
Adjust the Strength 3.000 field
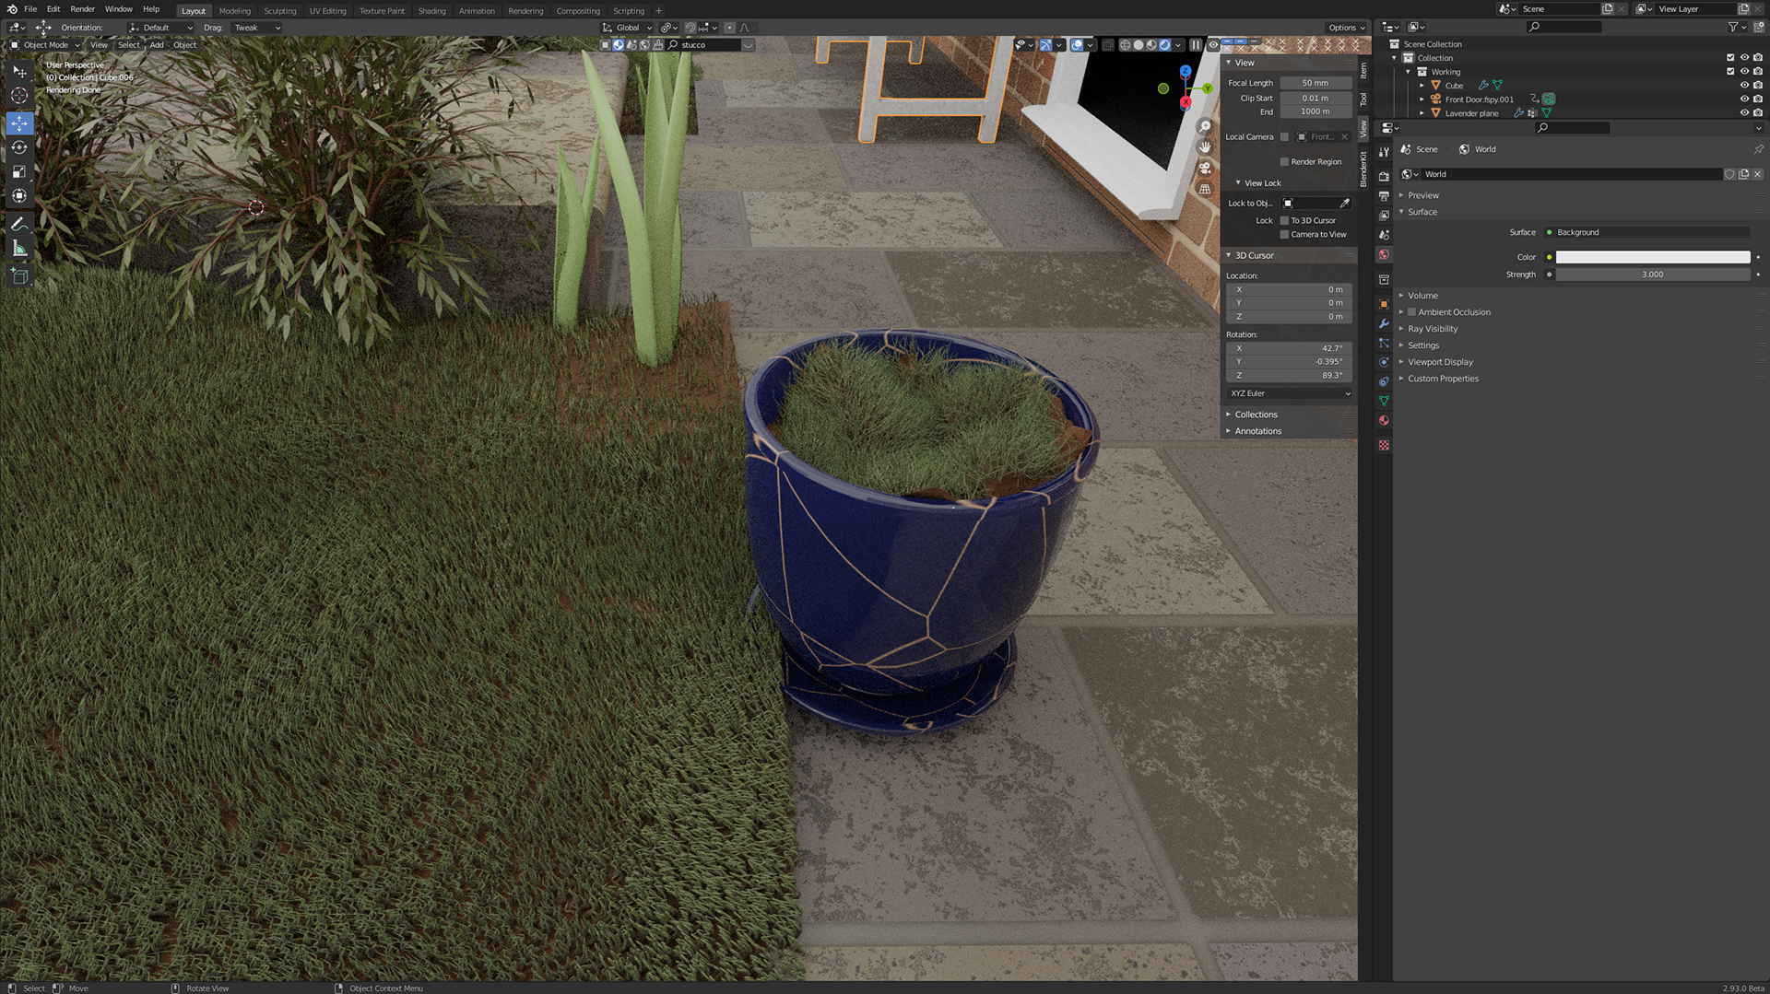(1652, 275)
